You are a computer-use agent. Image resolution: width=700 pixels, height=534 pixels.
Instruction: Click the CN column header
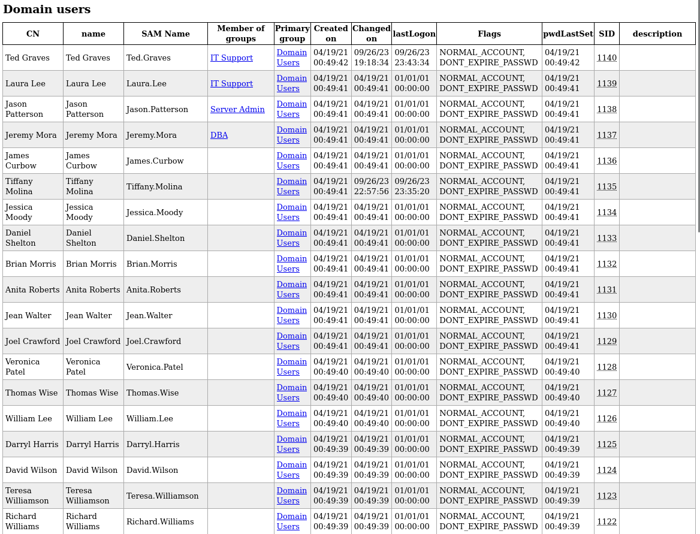pos(33,34)
